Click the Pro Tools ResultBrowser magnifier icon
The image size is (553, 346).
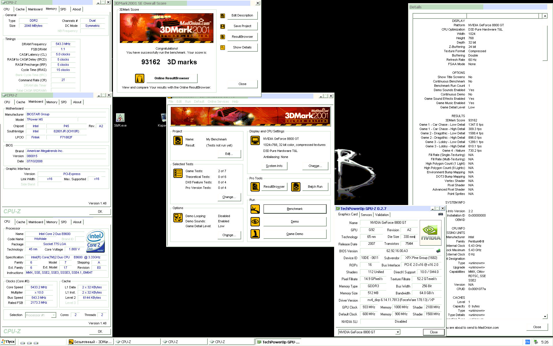(255, 187)
